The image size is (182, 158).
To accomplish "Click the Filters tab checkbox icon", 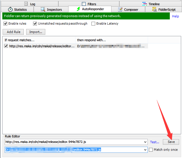I will pyautogui.click(x=84, y=4).
